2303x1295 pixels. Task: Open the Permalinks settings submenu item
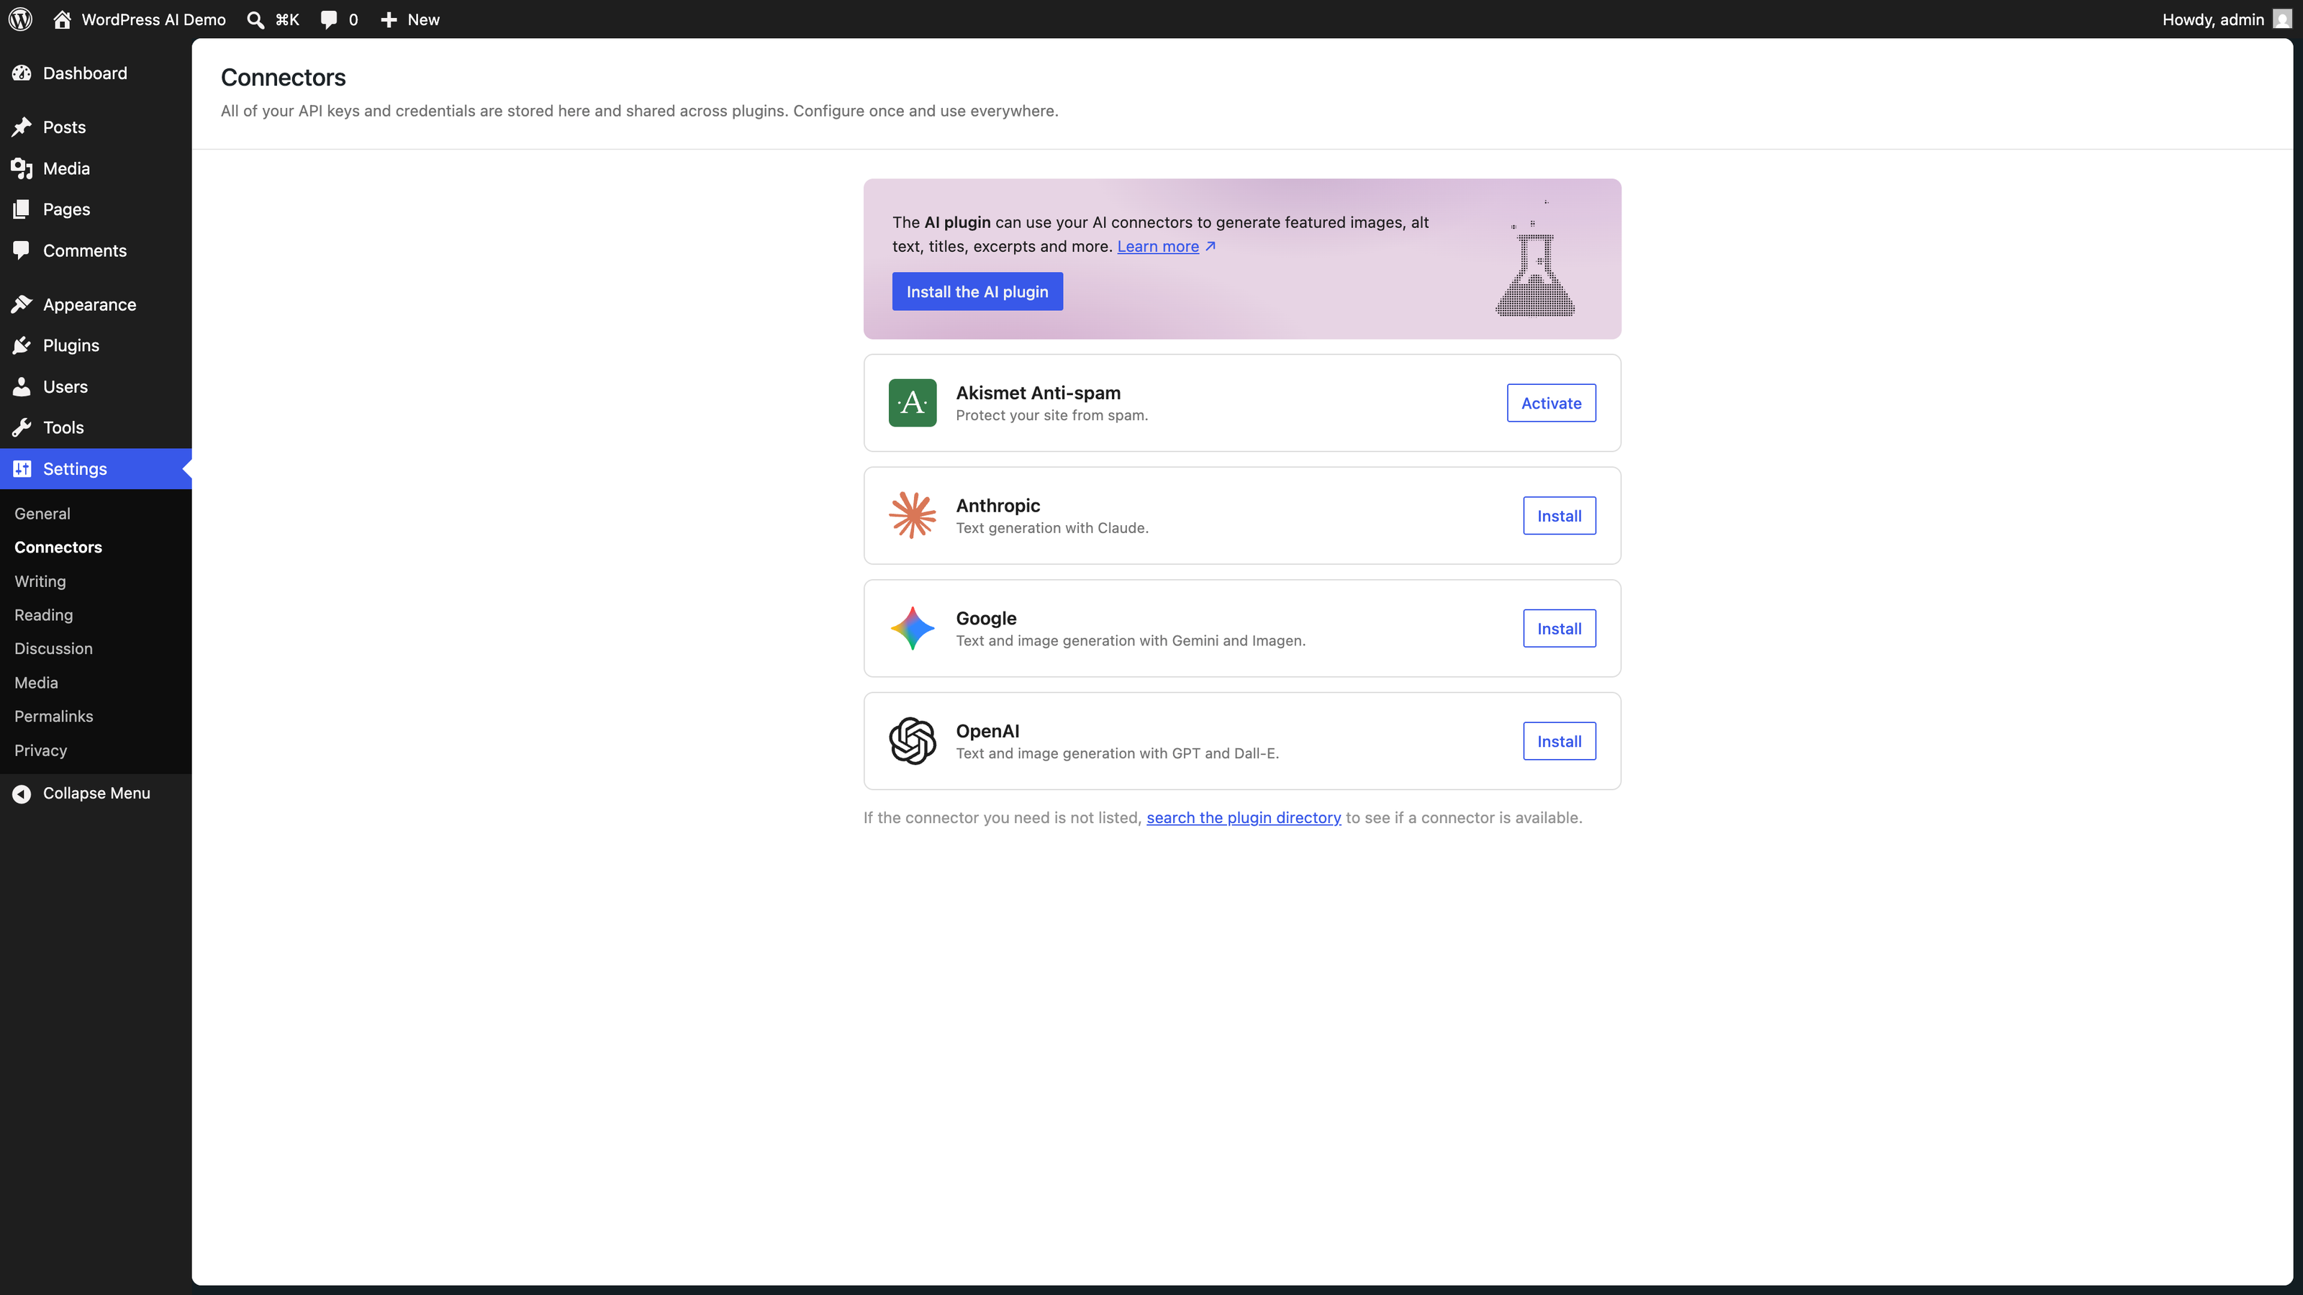tap(54, 717)
